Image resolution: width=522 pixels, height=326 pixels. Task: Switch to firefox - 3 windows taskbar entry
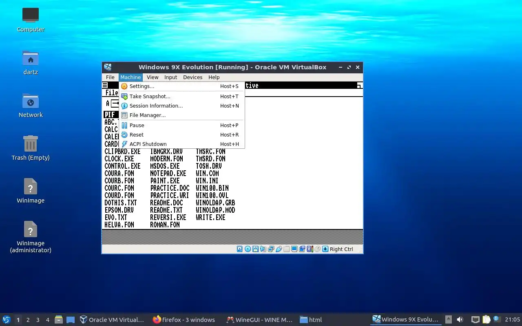184,319
